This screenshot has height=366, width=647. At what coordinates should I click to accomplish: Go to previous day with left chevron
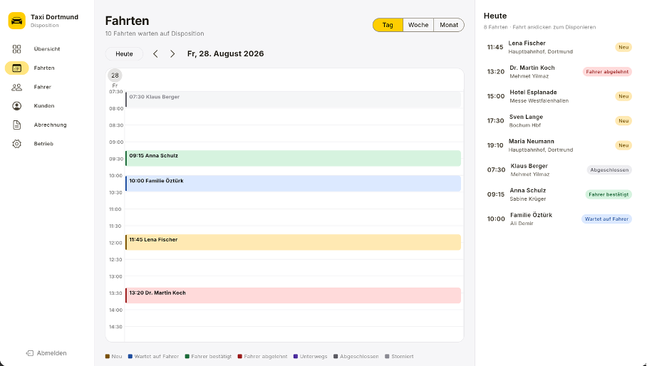(x=155, y=54)
